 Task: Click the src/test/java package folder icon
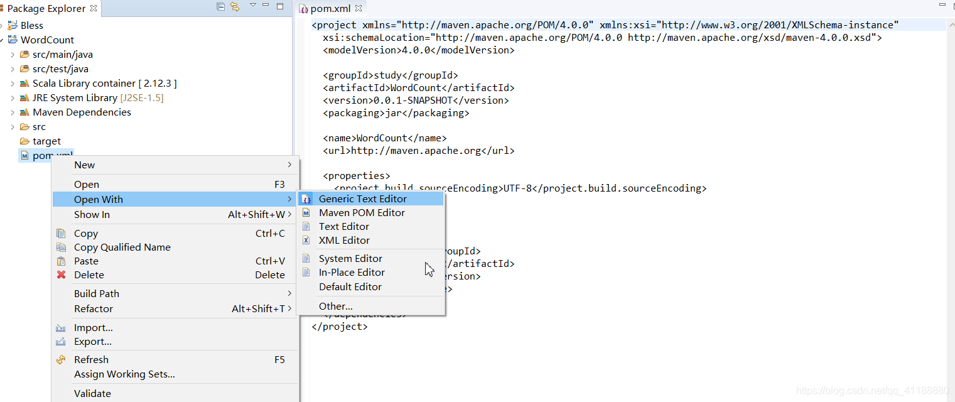[24, 68]
